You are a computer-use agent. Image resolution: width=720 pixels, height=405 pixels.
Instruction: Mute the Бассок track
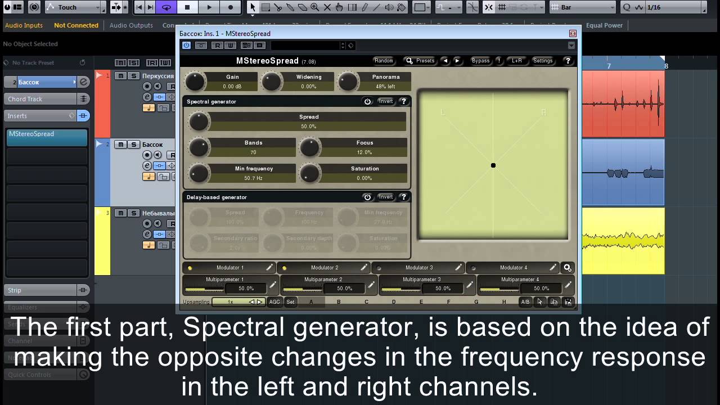coord(121,145)
